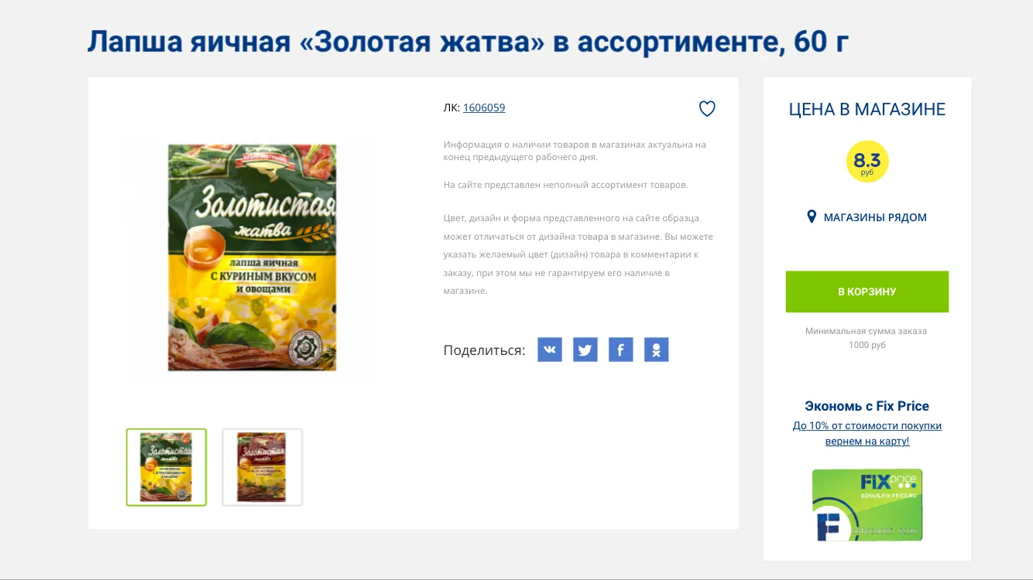Click the large Золотистая жатва product image
The height and width of the screenshot is (580, 1033).
(x=252, y=258)
